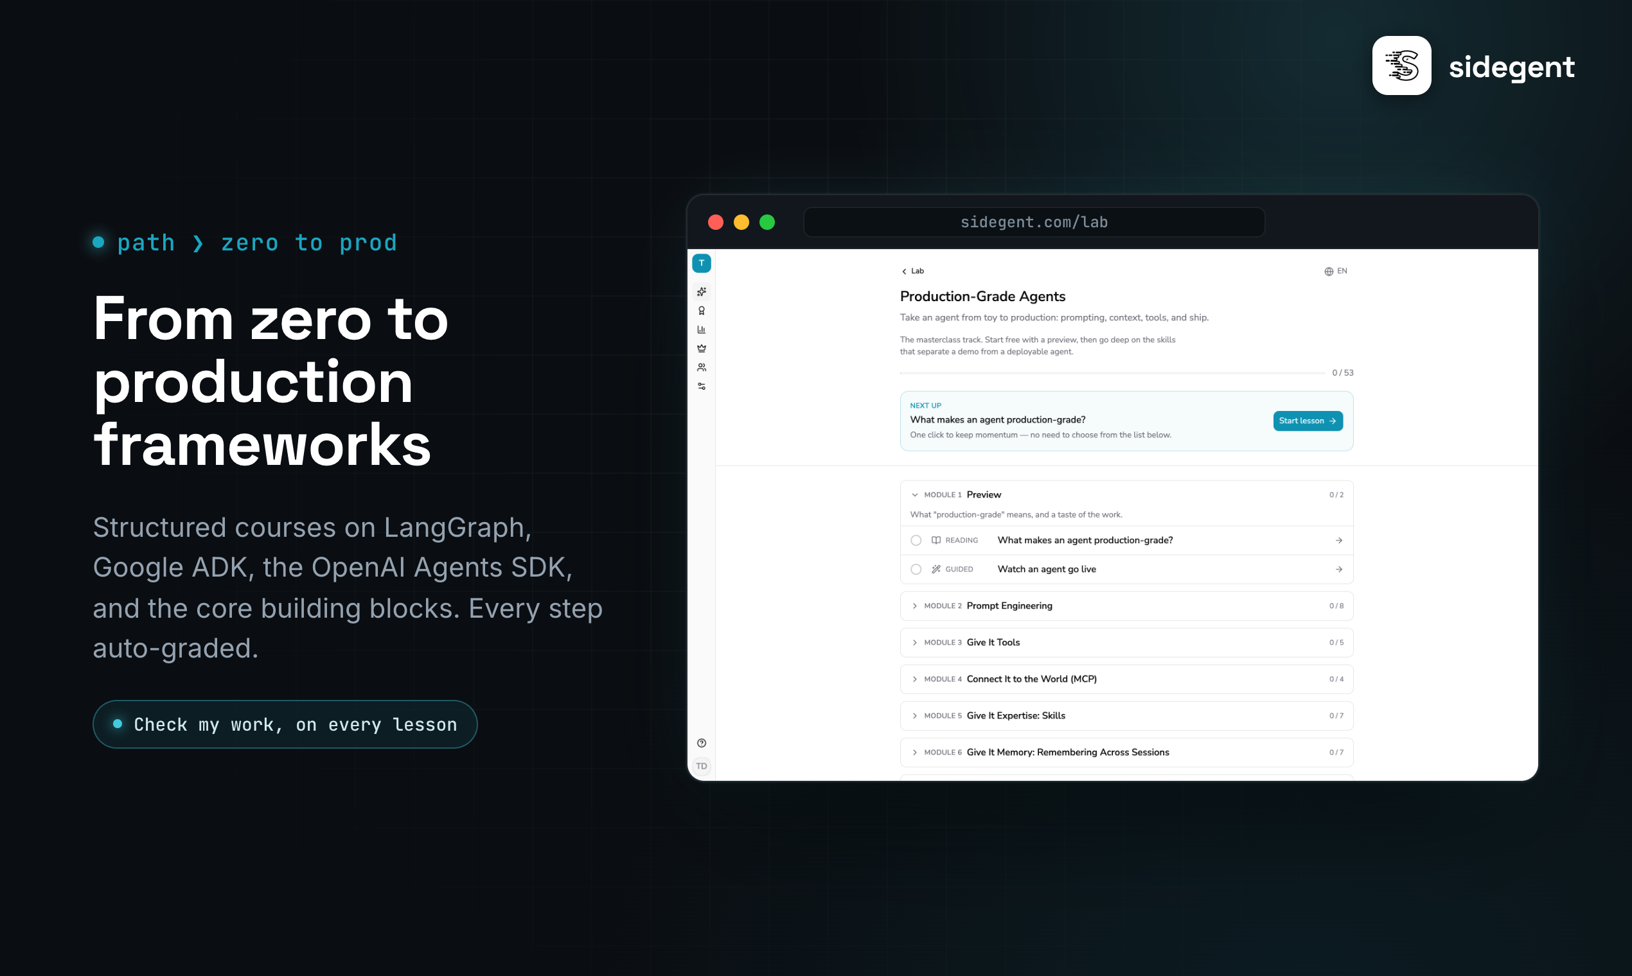Expand Module 6 Give It Memory

pyautogui.click(x=1126, y=753)
